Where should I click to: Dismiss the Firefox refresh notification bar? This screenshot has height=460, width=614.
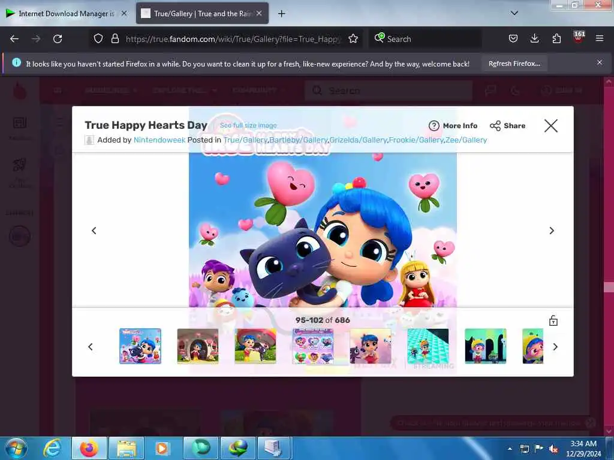(x=600, y=62)
